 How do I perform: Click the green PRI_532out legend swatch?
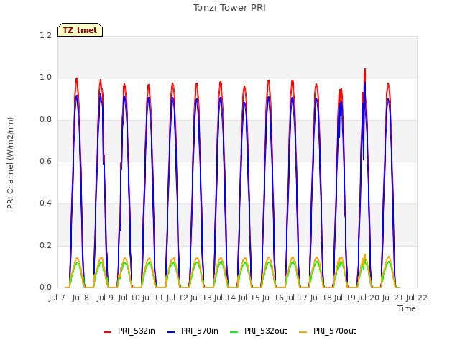pos(234,331)
